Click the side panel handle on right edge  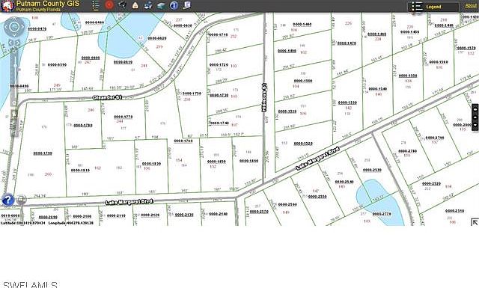coord(475,117)
